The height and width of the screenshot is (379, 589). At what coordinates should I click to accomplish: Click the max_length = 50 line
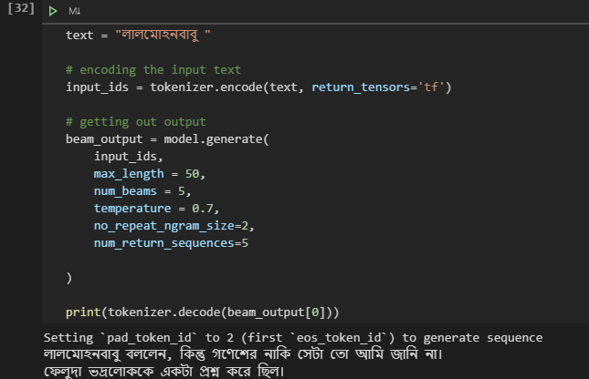pos(150,174)
